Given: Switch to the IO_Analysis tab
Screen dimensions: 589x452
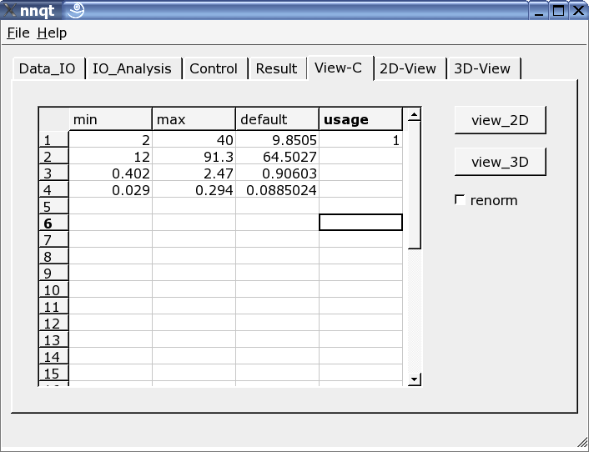Looking at the screenshot, I should [133, 68].
